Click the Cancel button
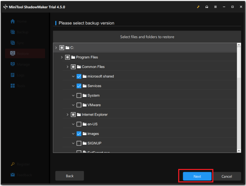The image size is (246, 186). [x=227, y=176]
